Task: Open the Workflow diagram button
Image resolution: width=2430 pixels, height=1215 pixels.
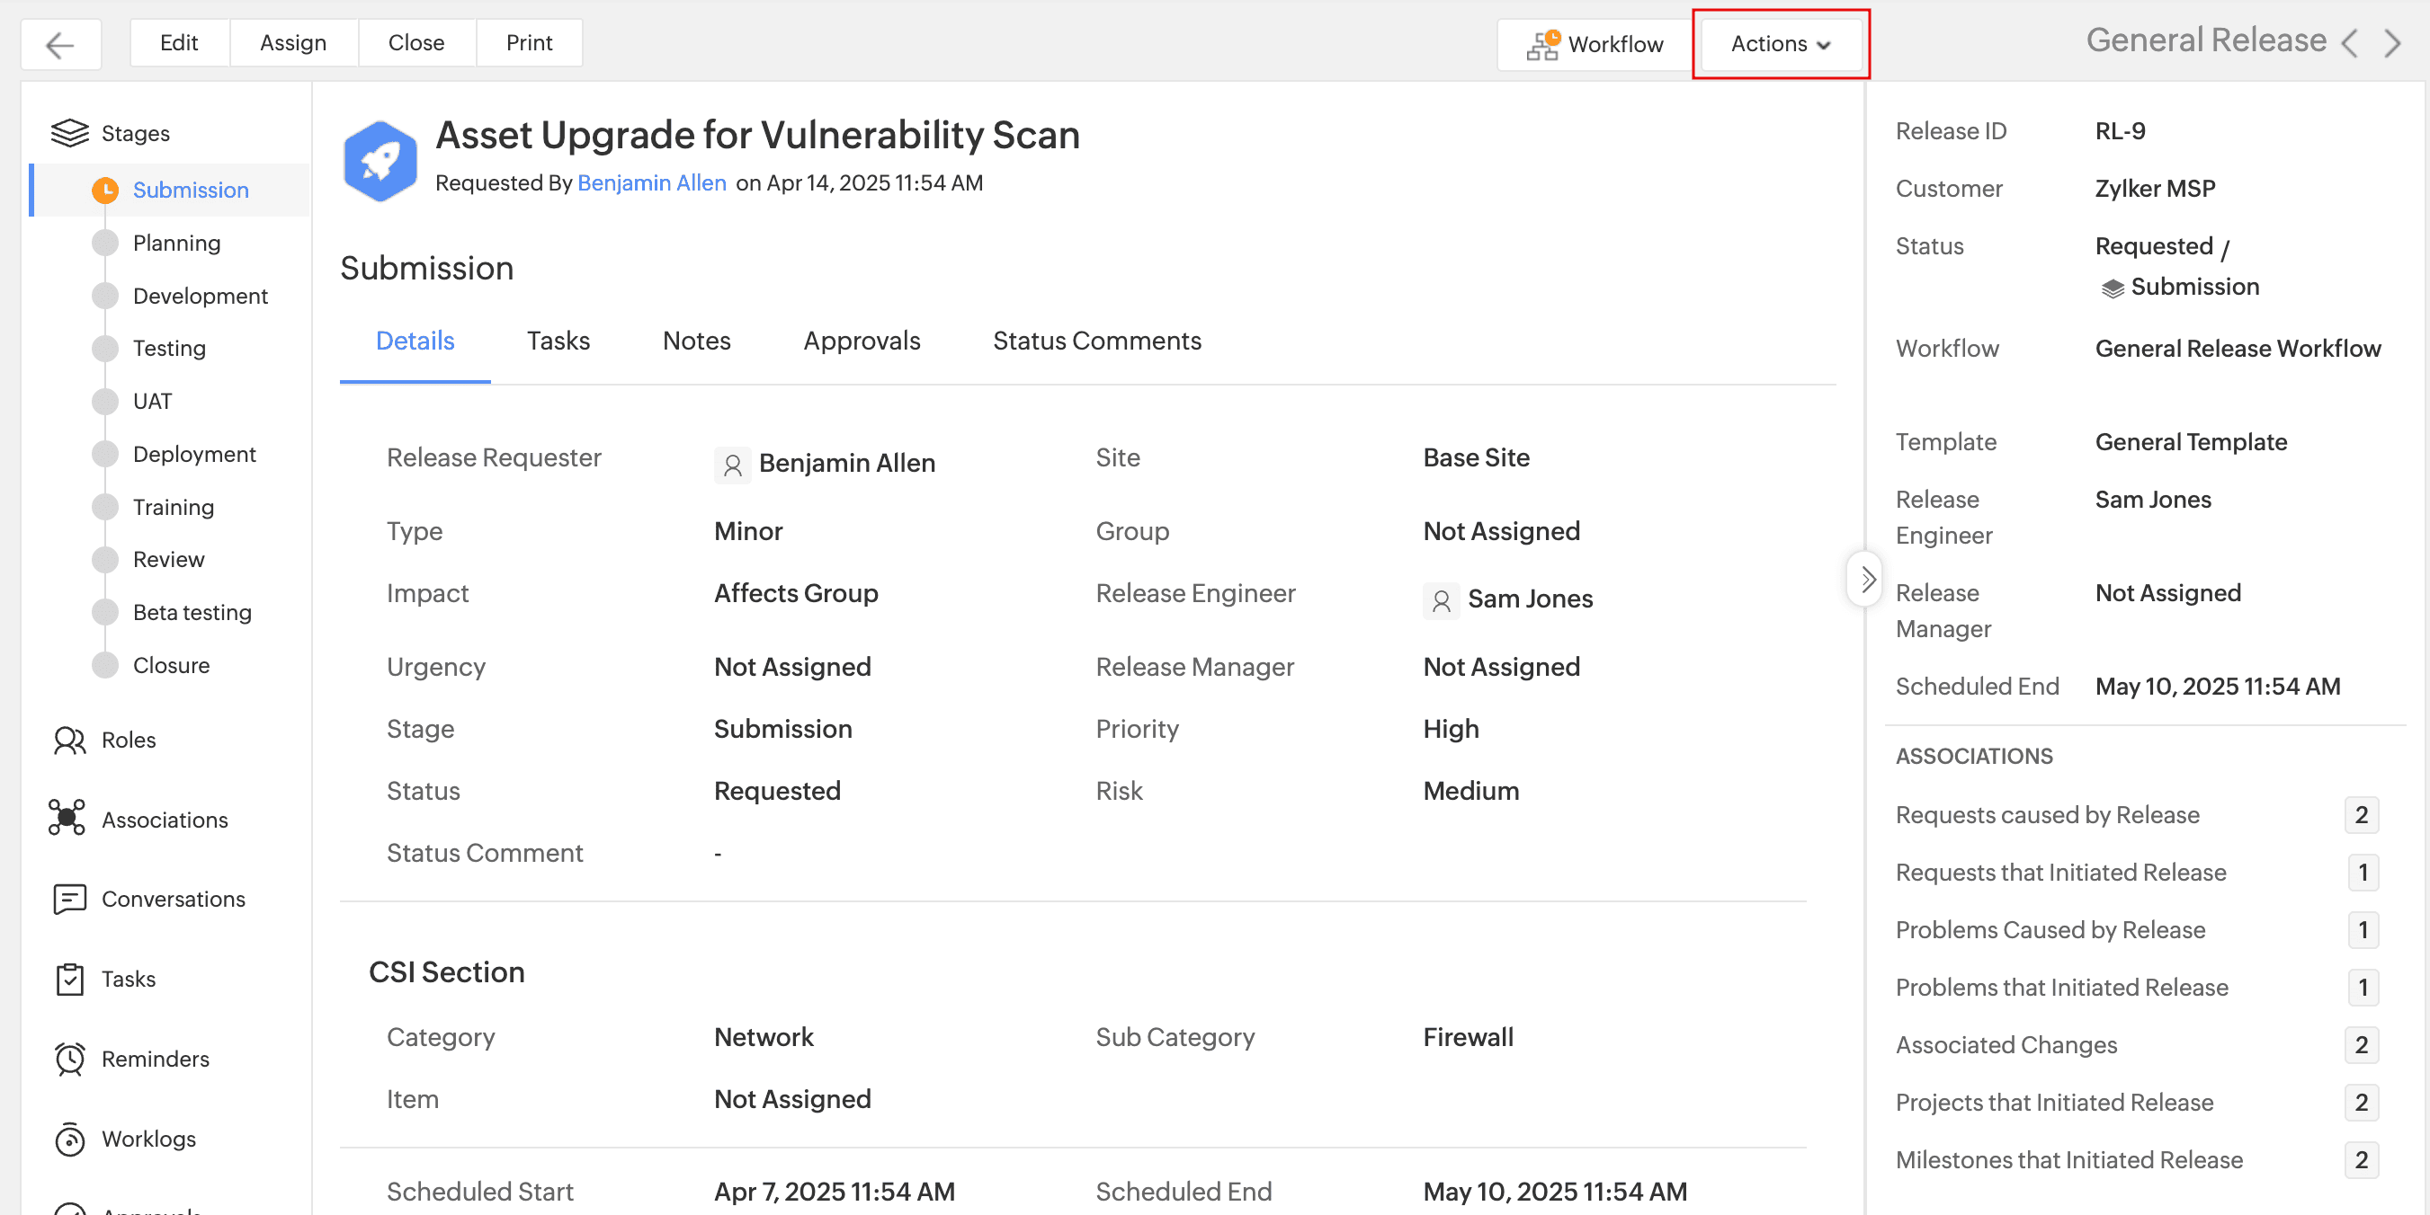Action: [x=1595, y=44]
